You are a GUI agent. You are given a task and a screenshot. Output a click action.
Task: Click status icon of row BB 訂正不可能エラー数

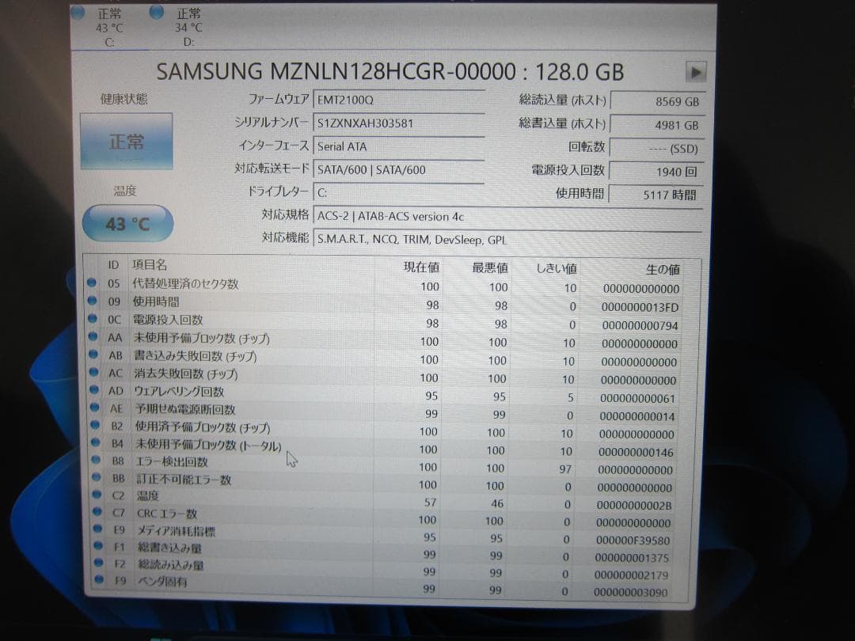coord(97,477)
